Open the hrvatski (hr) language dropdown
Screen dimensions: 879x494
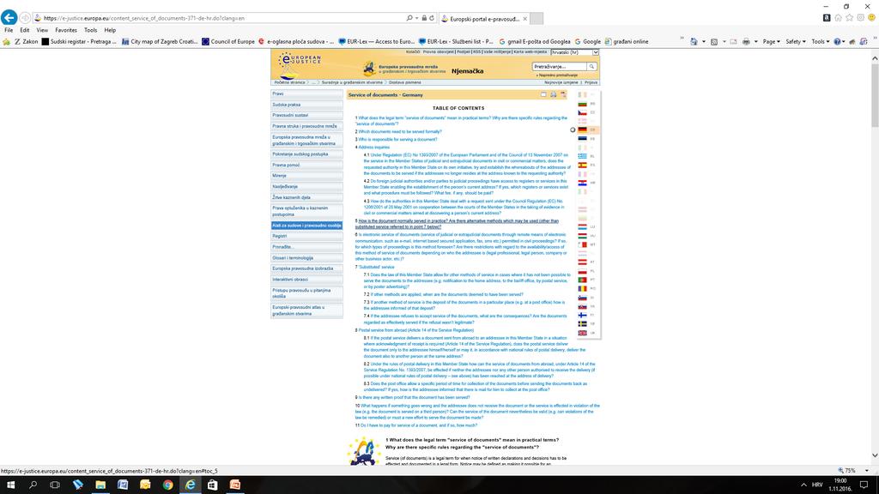[x=574, y=52]
